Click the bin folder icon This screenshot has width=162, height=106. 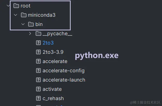tap(31, 24)
